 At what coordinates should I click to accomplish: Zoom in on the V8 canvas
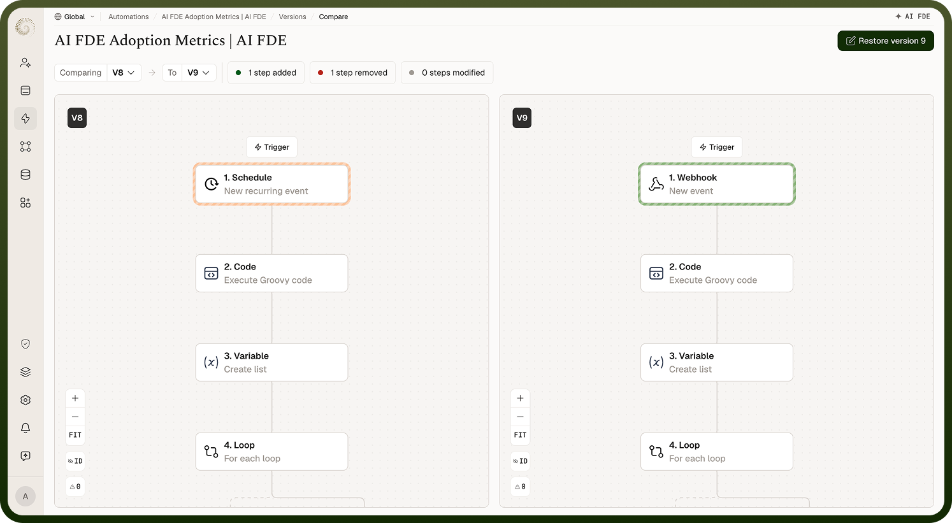75,398
